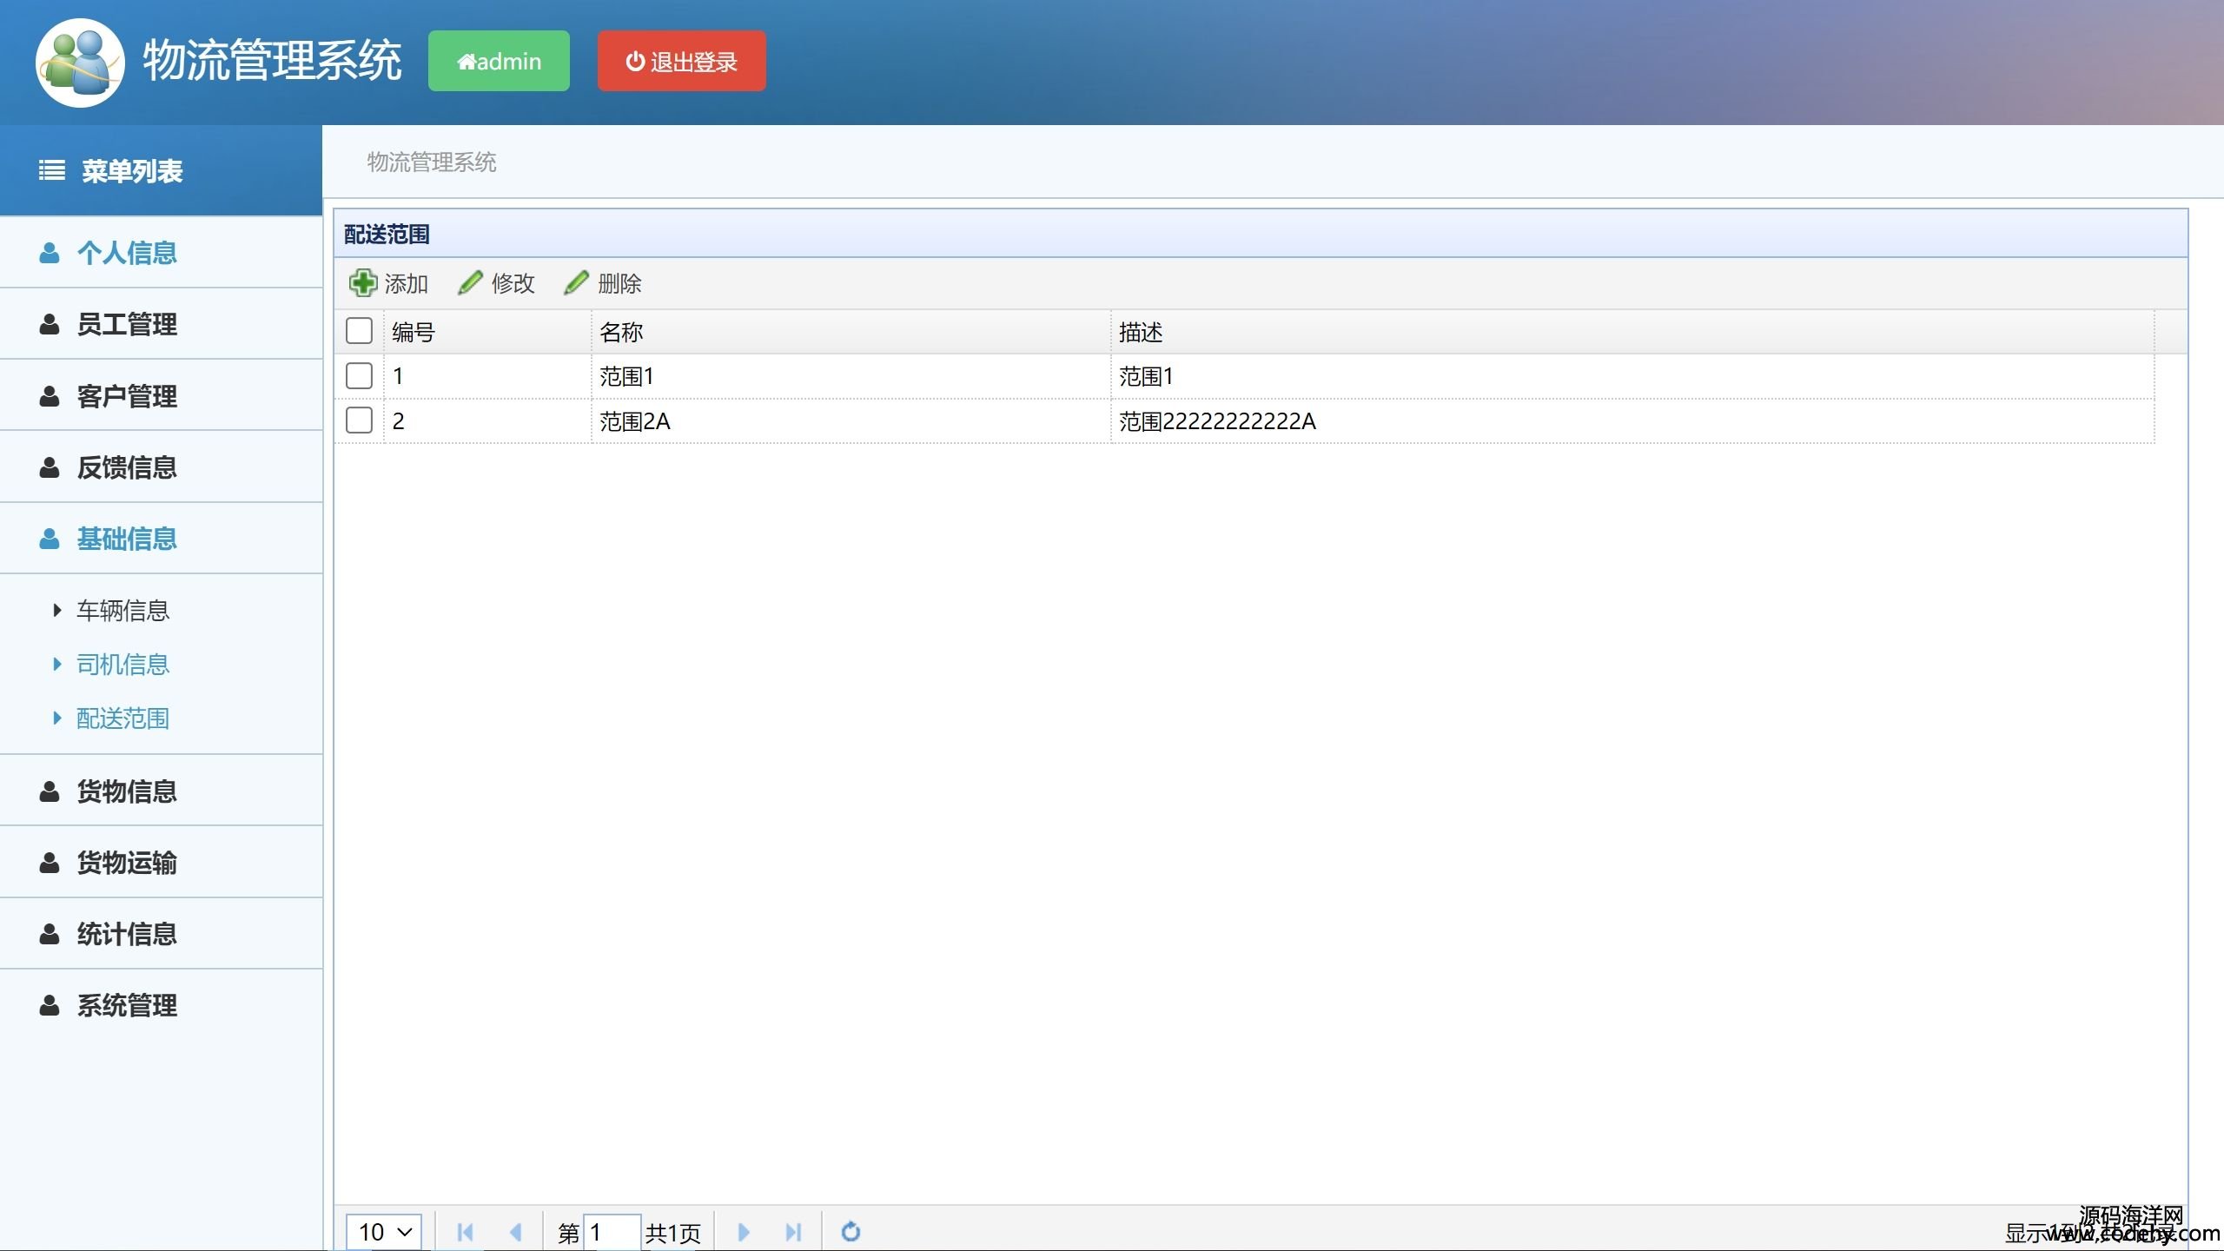The height and width of the screenshot is (1251, 2224).
Task: Click the green admin button
Action: pyautogui.click(x=499, y=61)
